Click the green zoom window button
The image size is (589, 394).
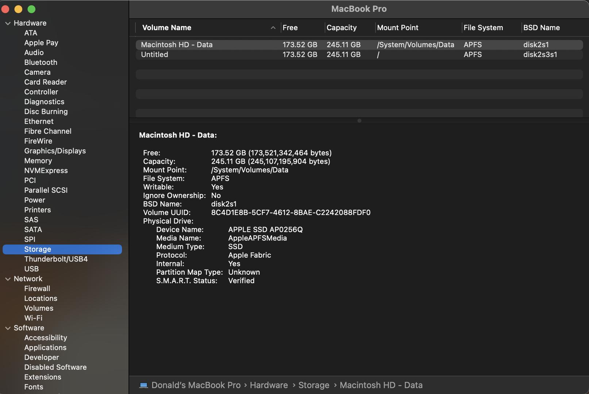coord(32,9)
